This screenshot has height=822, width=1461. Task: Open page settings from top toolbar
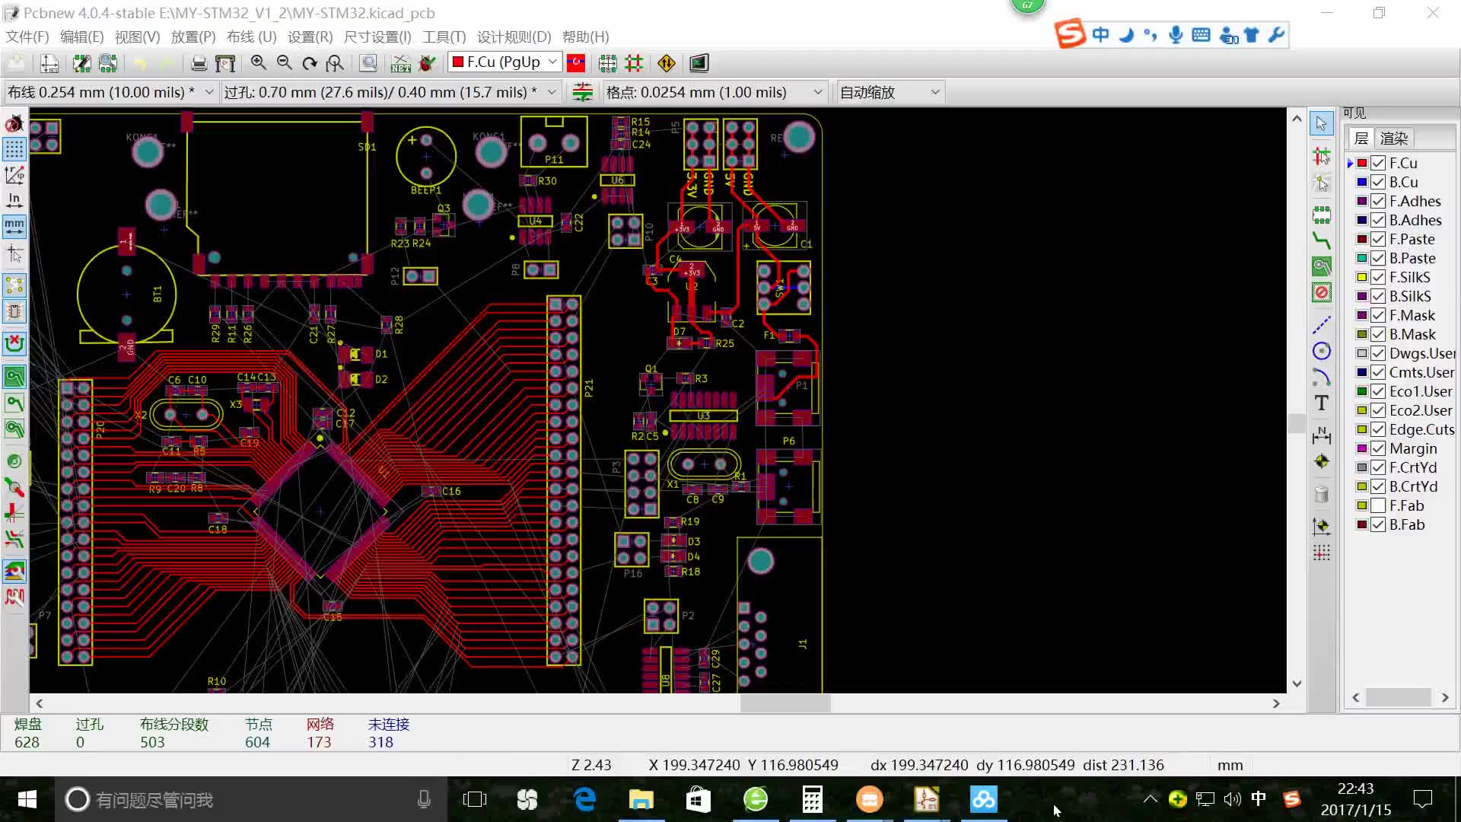pyautogui.click(x=49, y=63)
